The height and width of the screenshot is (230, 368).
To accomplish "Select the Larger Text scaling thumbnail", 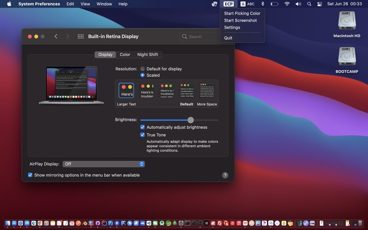I will [126, 90].
